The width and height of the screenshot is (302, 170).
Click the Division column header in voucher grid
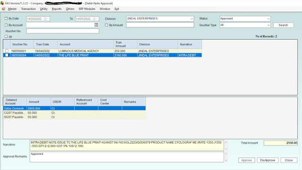[x=157, y=44]
